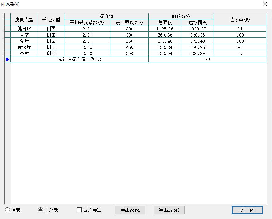Screen dimensions: 272x219
Task: Click the 1125.96 total area cell
Action: tap(165, 29)
